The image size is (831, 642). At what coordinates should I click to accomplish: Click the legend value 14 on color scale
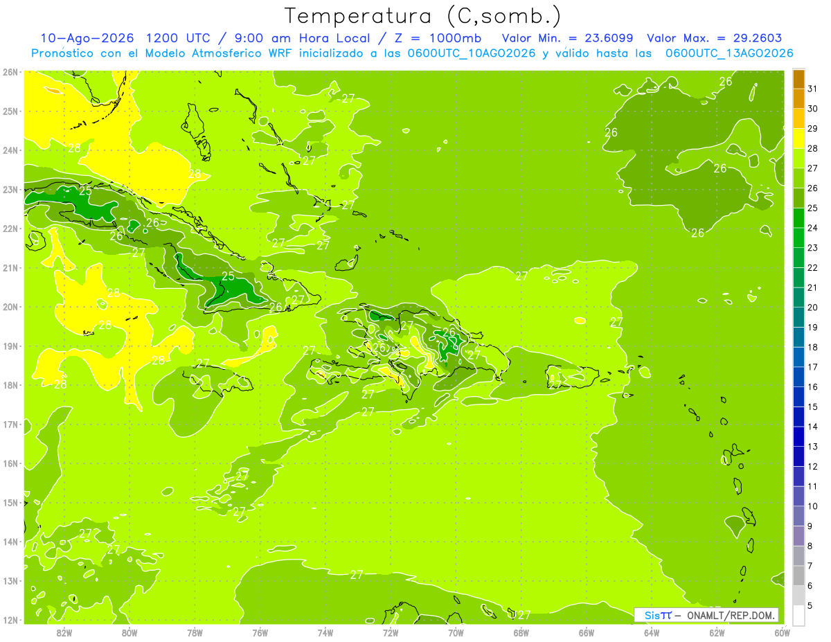[813, 427]
